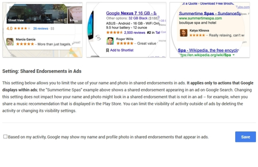Click Roger Willis's profile photo
This screenshot has width=258, height=167.
(x=110, y=41)
